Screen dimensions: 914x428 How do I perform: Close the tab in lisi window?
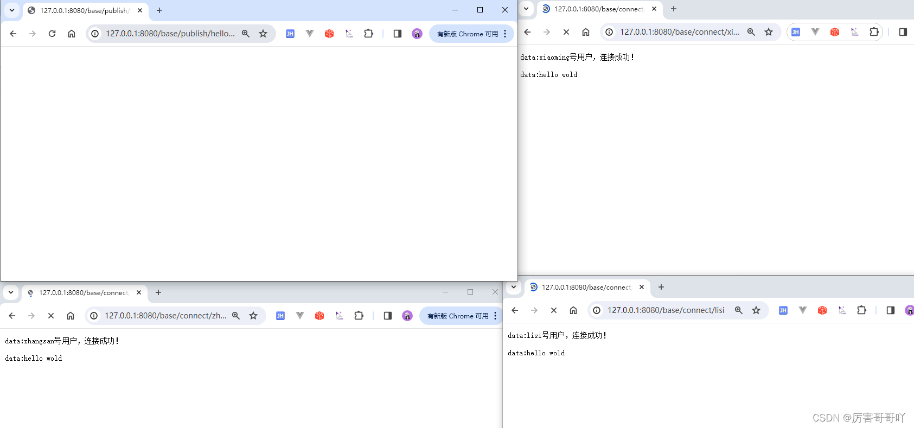pyautogui.click(x=642, y=287)
